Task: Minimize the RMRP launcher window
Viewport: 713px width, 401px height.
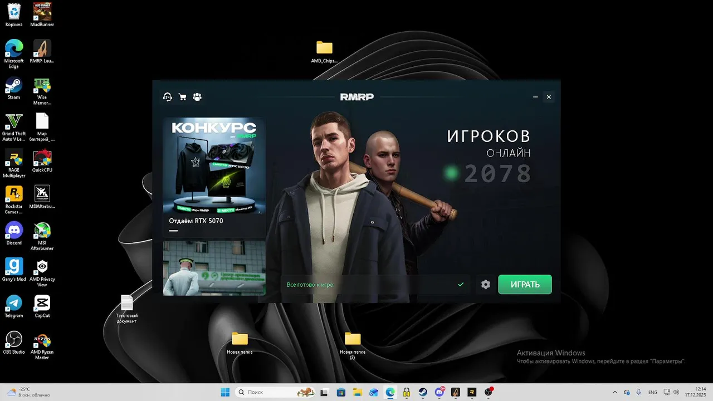Action: [535, 97]
